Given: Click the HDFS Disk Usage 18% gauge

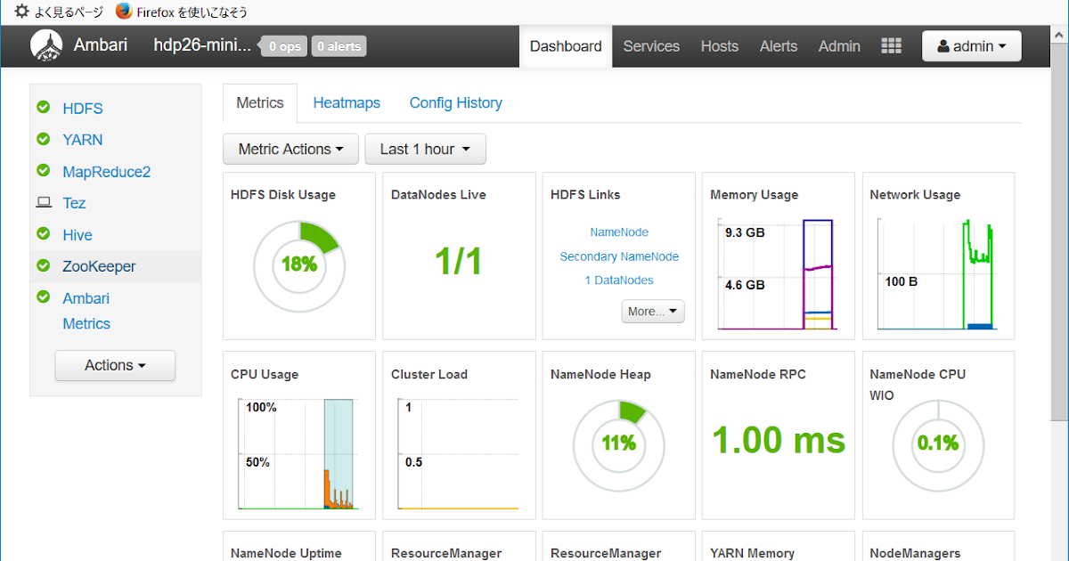Looking at the screenshot, I should pos(299,265).
